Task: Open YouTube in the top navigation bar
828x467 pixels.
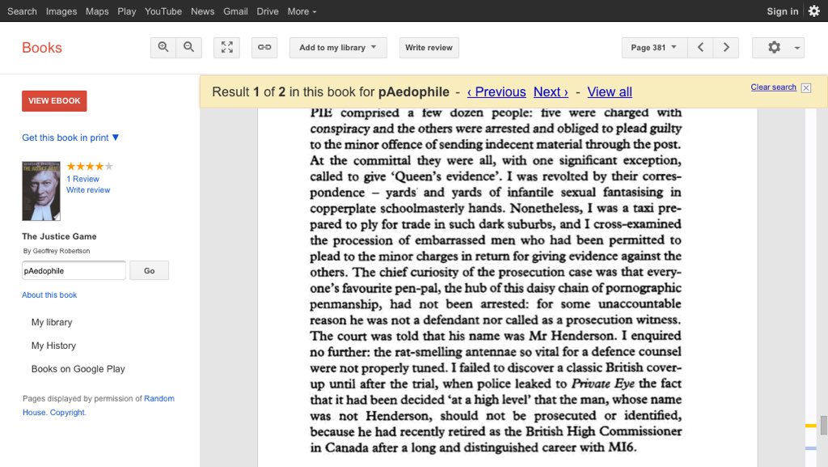Action: (x=163, y=11)
